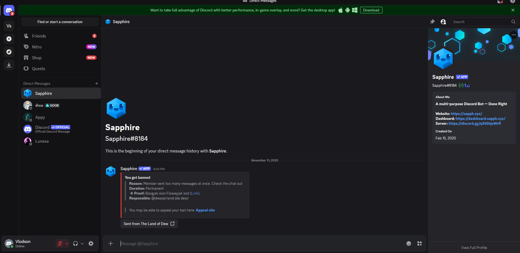Click Add a Server plus icon

pyautogui.click(x=9, y=39)
